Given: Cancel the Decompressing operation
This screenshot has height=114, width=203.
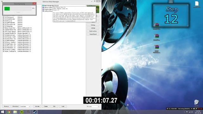Looking at the screenshot, I should (x=18, y=12).
